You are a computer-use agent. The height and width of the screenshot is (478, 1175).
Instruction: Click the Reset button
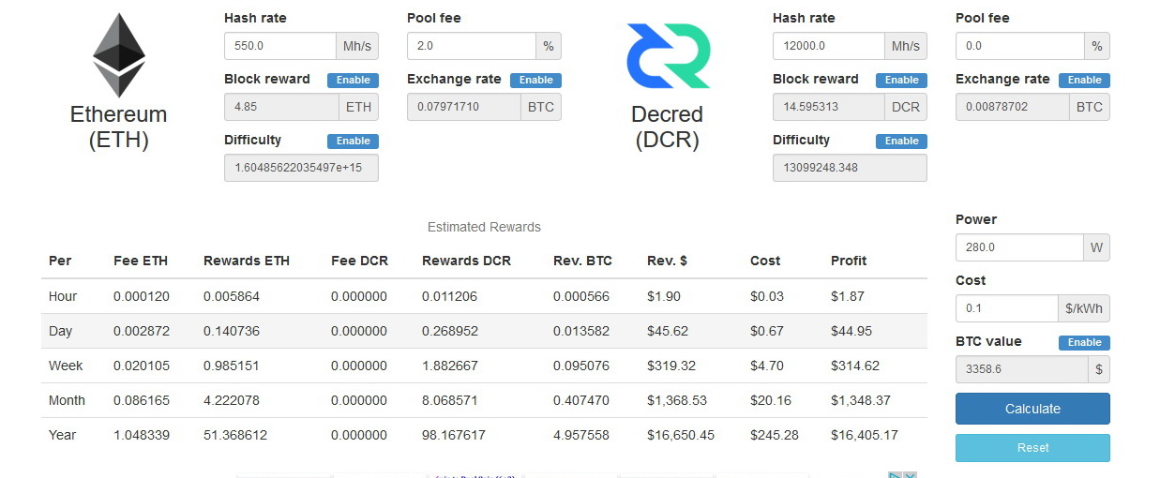tap(1032, 448)
